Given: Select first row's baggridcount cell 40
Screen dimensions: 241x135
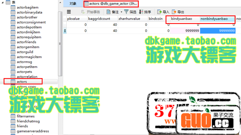Looking at the screenshot, I should click(x=103, y=25).
